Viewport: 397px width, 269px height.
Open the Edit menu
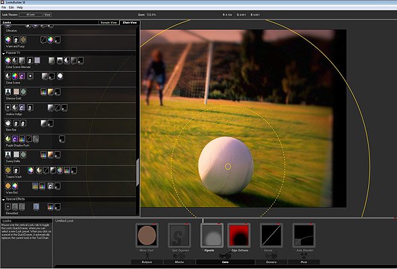pos(11,7)
